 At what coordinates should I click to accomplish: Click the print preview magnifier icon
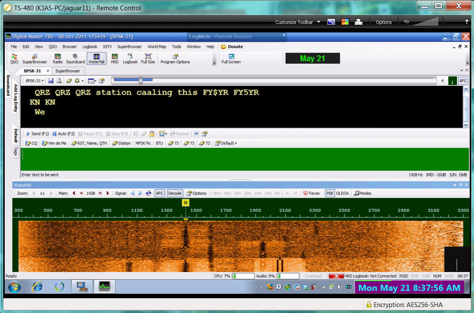coord(59,81)
